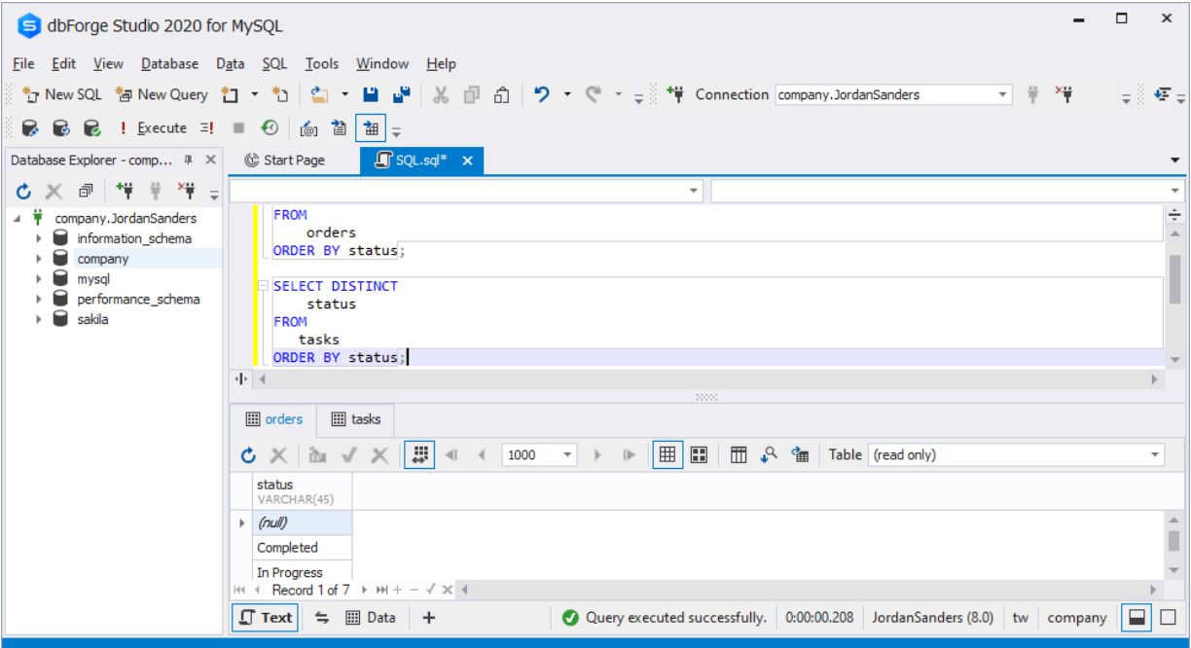Viewport: 1191px width, 648px height.
Task: Click the plus add view button
Action: (429, 617)
